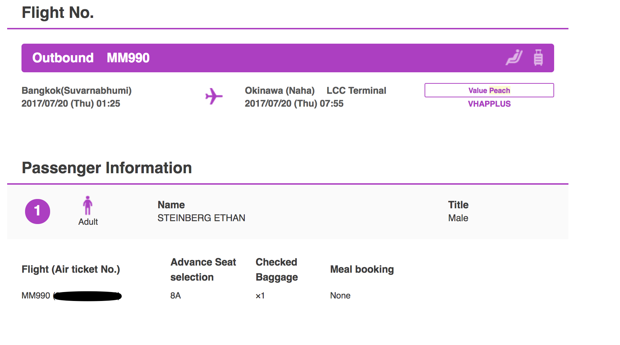Click the passenger name STEINBERG ETHAN

tap(201, 218)
